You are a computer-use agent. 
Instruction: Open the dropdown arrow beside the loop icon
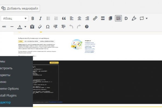coord(147,18)
